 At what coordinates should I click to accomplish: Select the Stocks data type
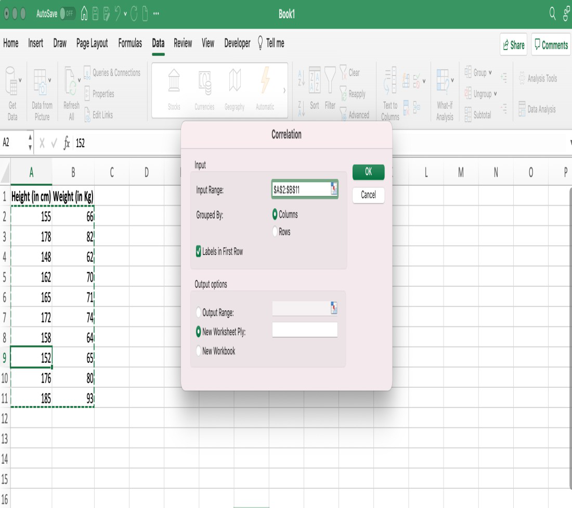click(174, 89)
